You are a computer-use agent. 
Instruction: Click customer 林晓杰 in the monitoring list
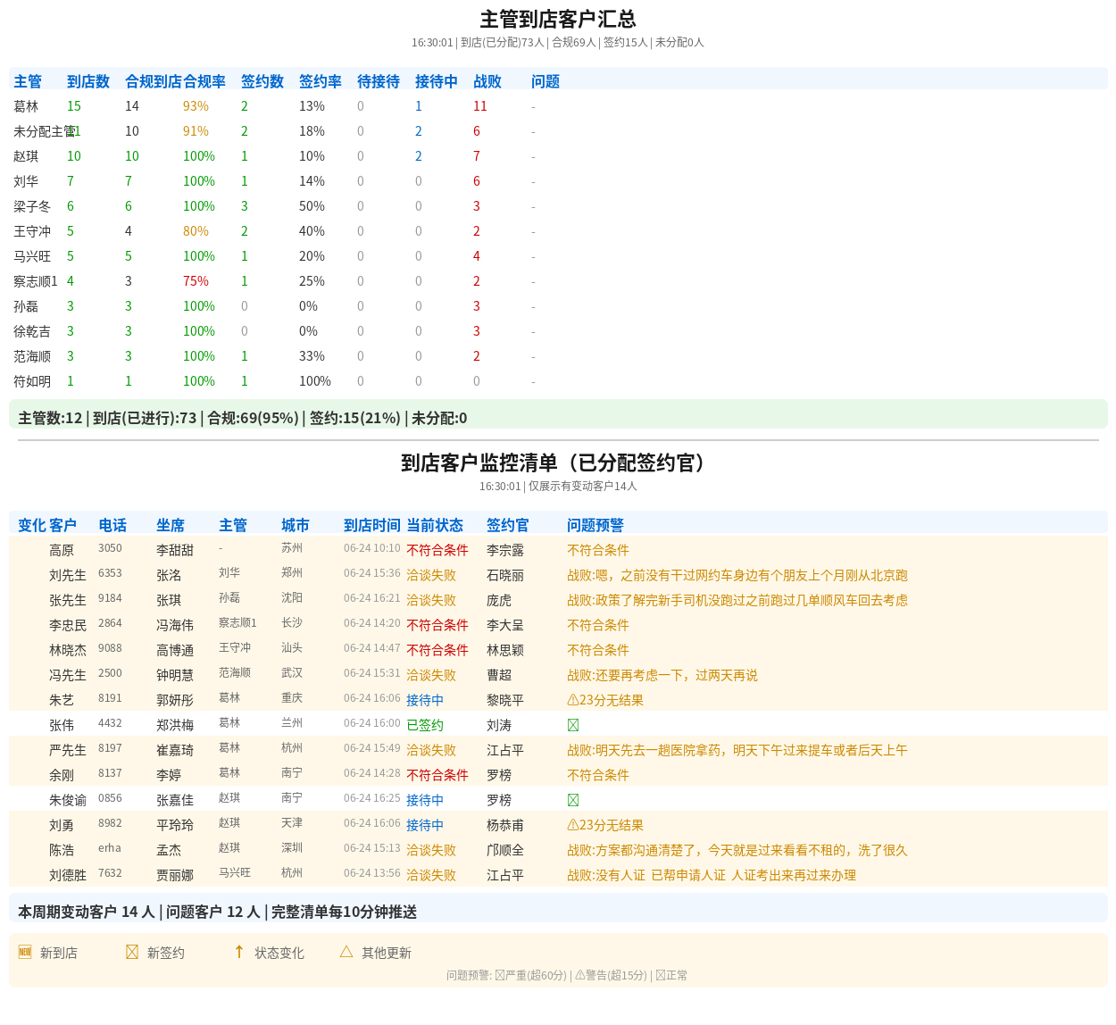coord(68,650)
